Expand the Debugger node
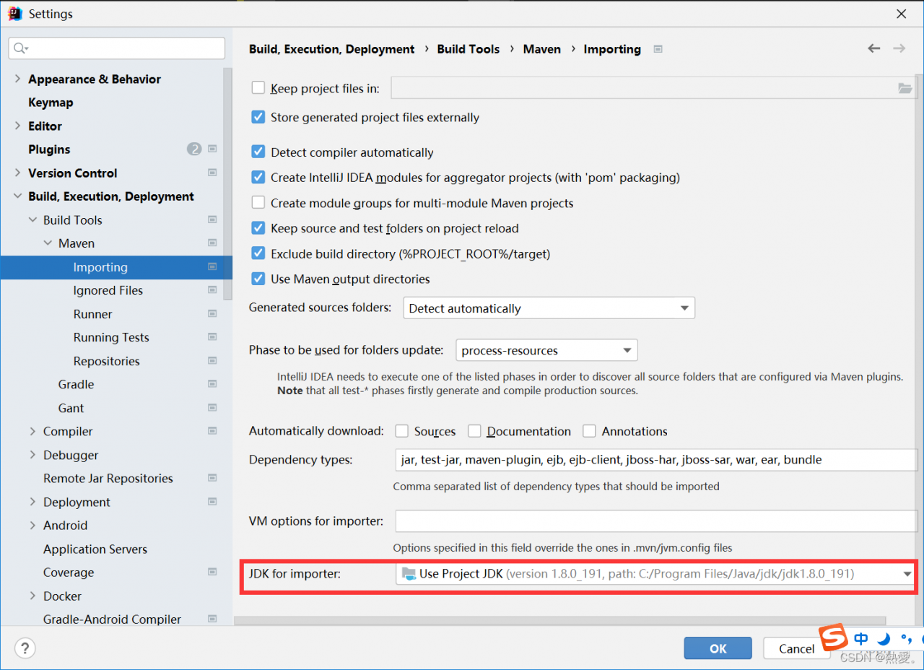Screen dimensions: 924x670 pos(32,455)
